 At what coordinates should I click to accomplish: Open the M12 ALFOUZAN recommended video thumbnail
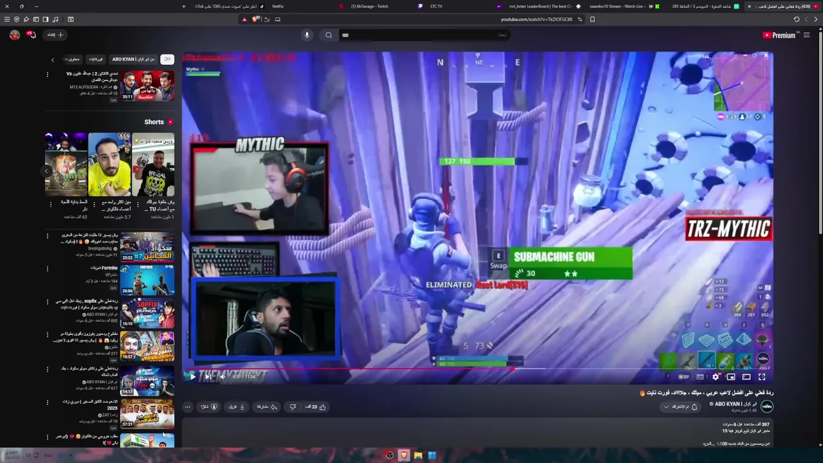[147, 86]
